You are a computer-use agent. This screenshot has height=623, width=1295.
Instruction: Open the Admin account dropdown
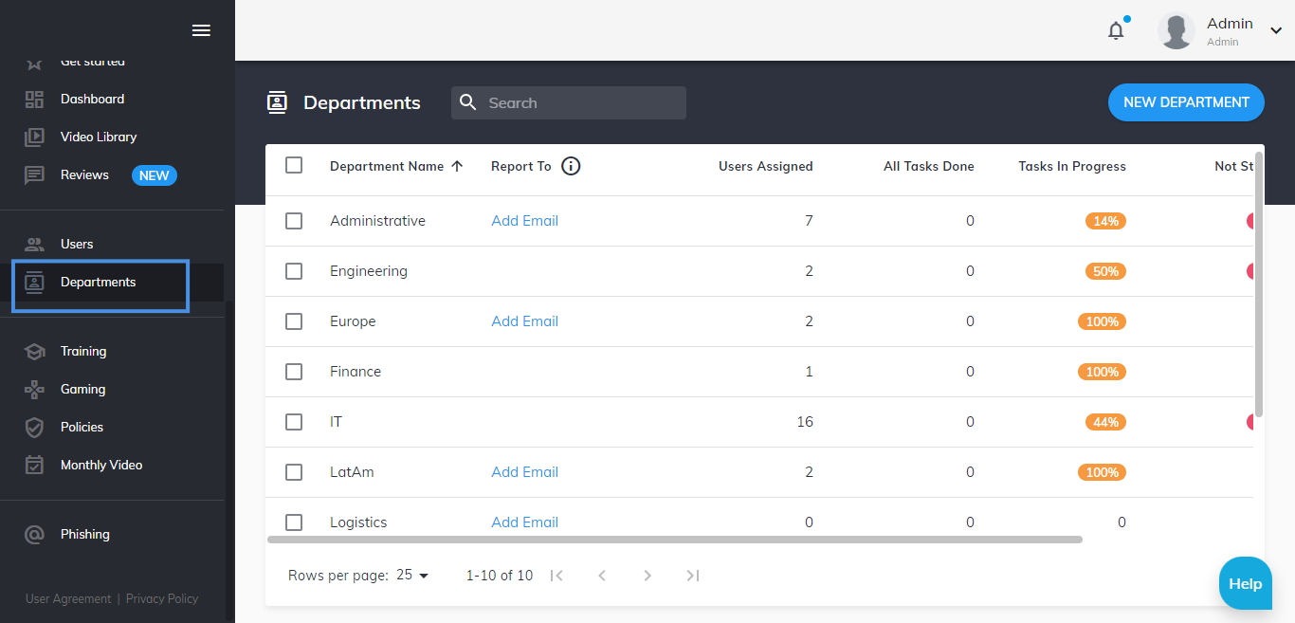(1274, 30)
